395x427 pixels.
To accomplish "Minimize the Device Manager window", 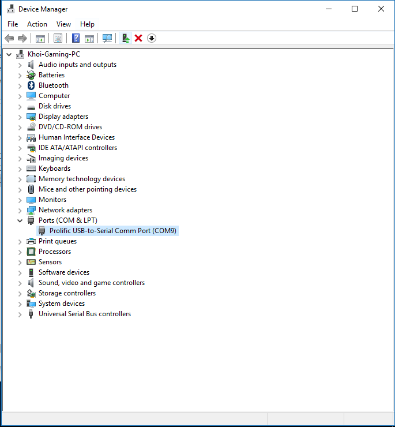I will [x=329, y=9].
